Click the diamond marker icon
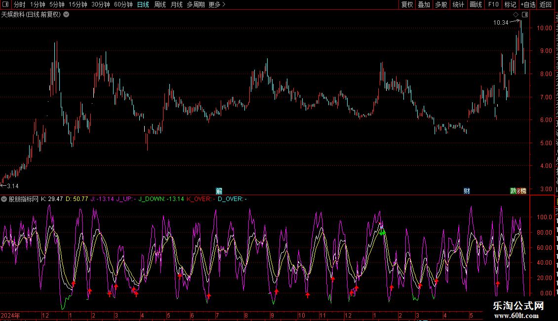The image size is (558, 321). point(516,15)
